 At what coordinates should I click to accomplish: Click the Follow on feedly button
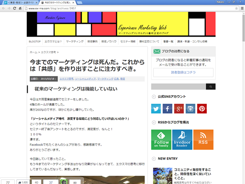[x=161, y=139]
